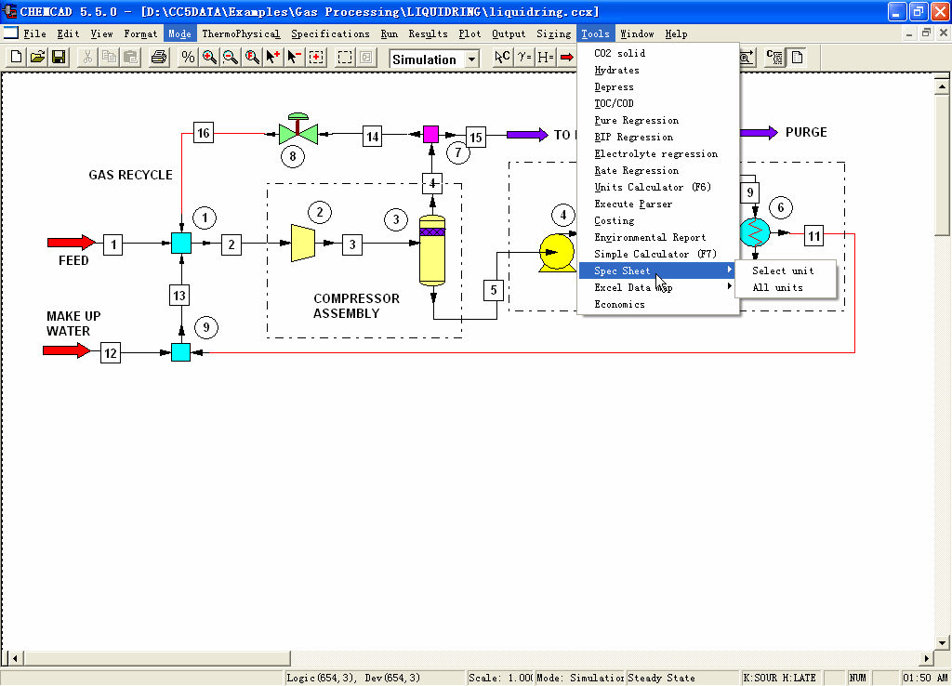The width and height of the screenshot is (952, 686).
Task: Click the zoom-to-fit magnifier icon
Action: [252, 57]
